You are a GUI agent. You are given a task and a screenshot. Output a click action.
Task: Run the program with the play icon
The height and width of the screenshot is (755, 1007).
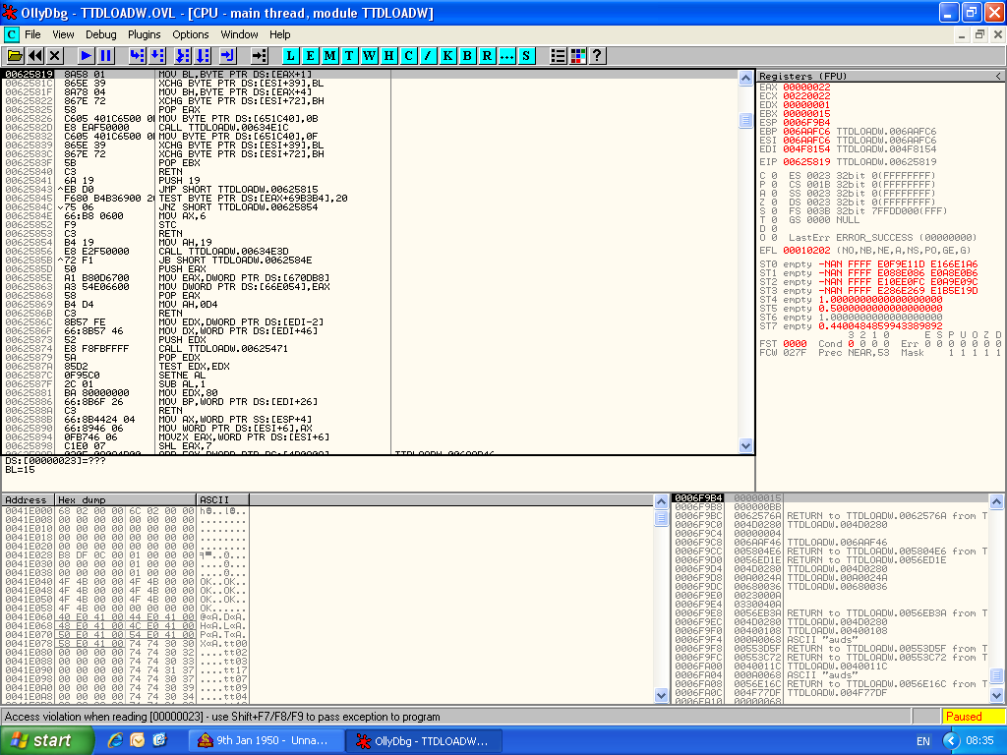pyautogui.click(x=86, y=56)
